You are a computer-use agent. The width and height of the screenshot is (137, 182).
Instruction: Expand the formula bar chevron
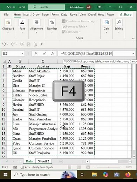pyautogui.click(x=133, y=54)
